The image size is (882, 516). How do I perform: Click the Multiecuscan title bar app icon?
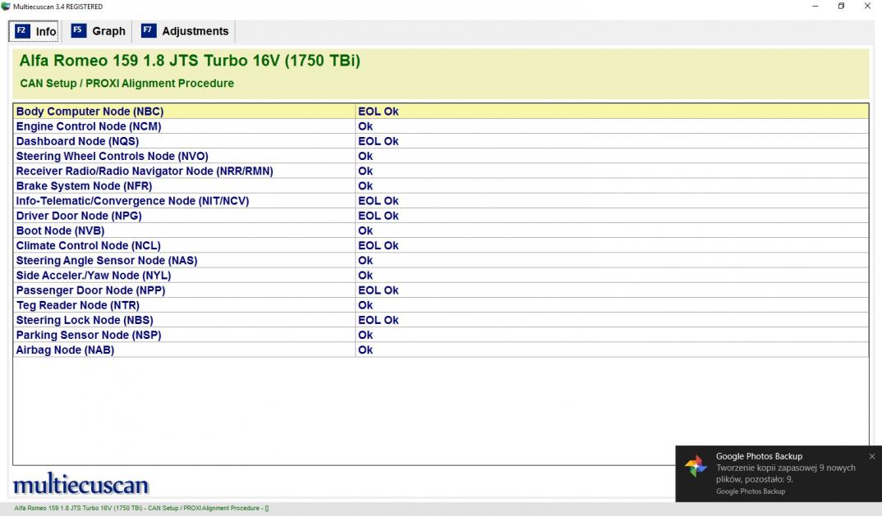click(6, 7)
